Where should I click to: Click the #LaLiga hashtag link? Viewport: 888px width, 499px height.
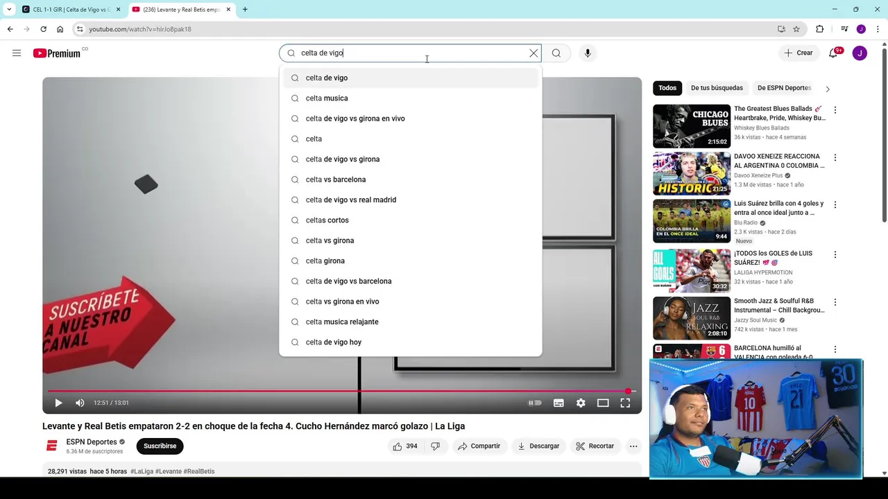pos(142,471)
